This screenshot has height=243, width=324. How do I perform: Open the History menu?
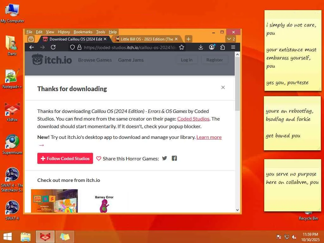(64, 32)
